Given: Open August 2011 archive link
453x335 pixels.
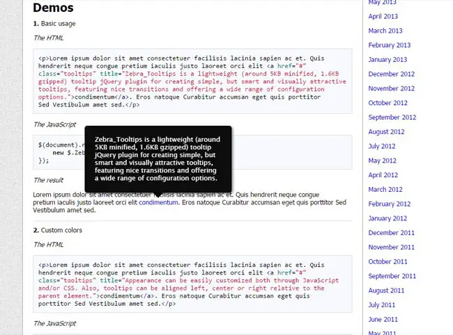Looking at the screenshot, I should point(387,291).
